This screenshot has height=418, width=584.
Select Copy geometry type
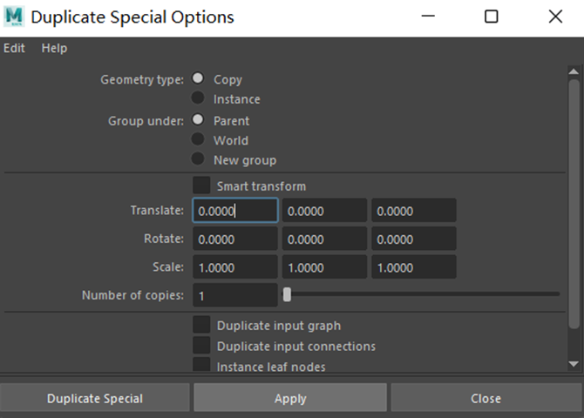point(198,78)
